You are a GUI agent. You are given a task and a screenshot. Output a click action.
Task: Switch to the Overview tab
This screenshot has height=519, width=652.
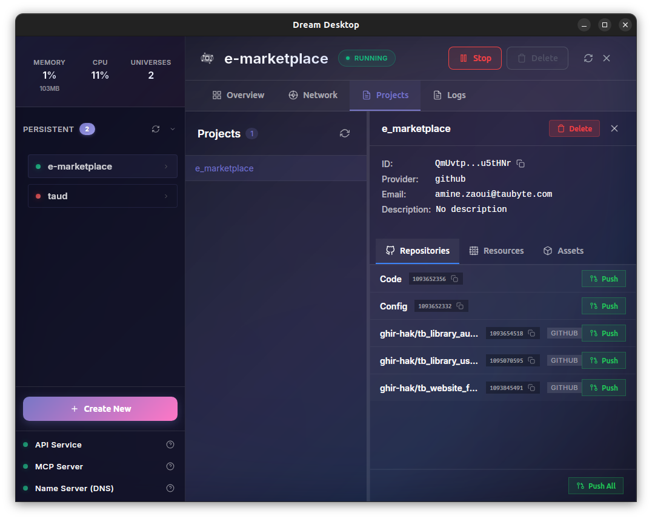[238, 95]
